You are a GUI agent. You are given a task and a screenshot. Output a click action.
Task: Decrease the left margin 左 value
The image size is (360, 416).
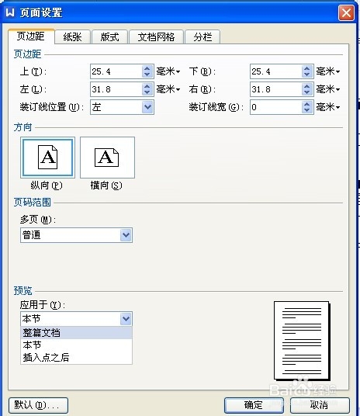click(147, 92)
